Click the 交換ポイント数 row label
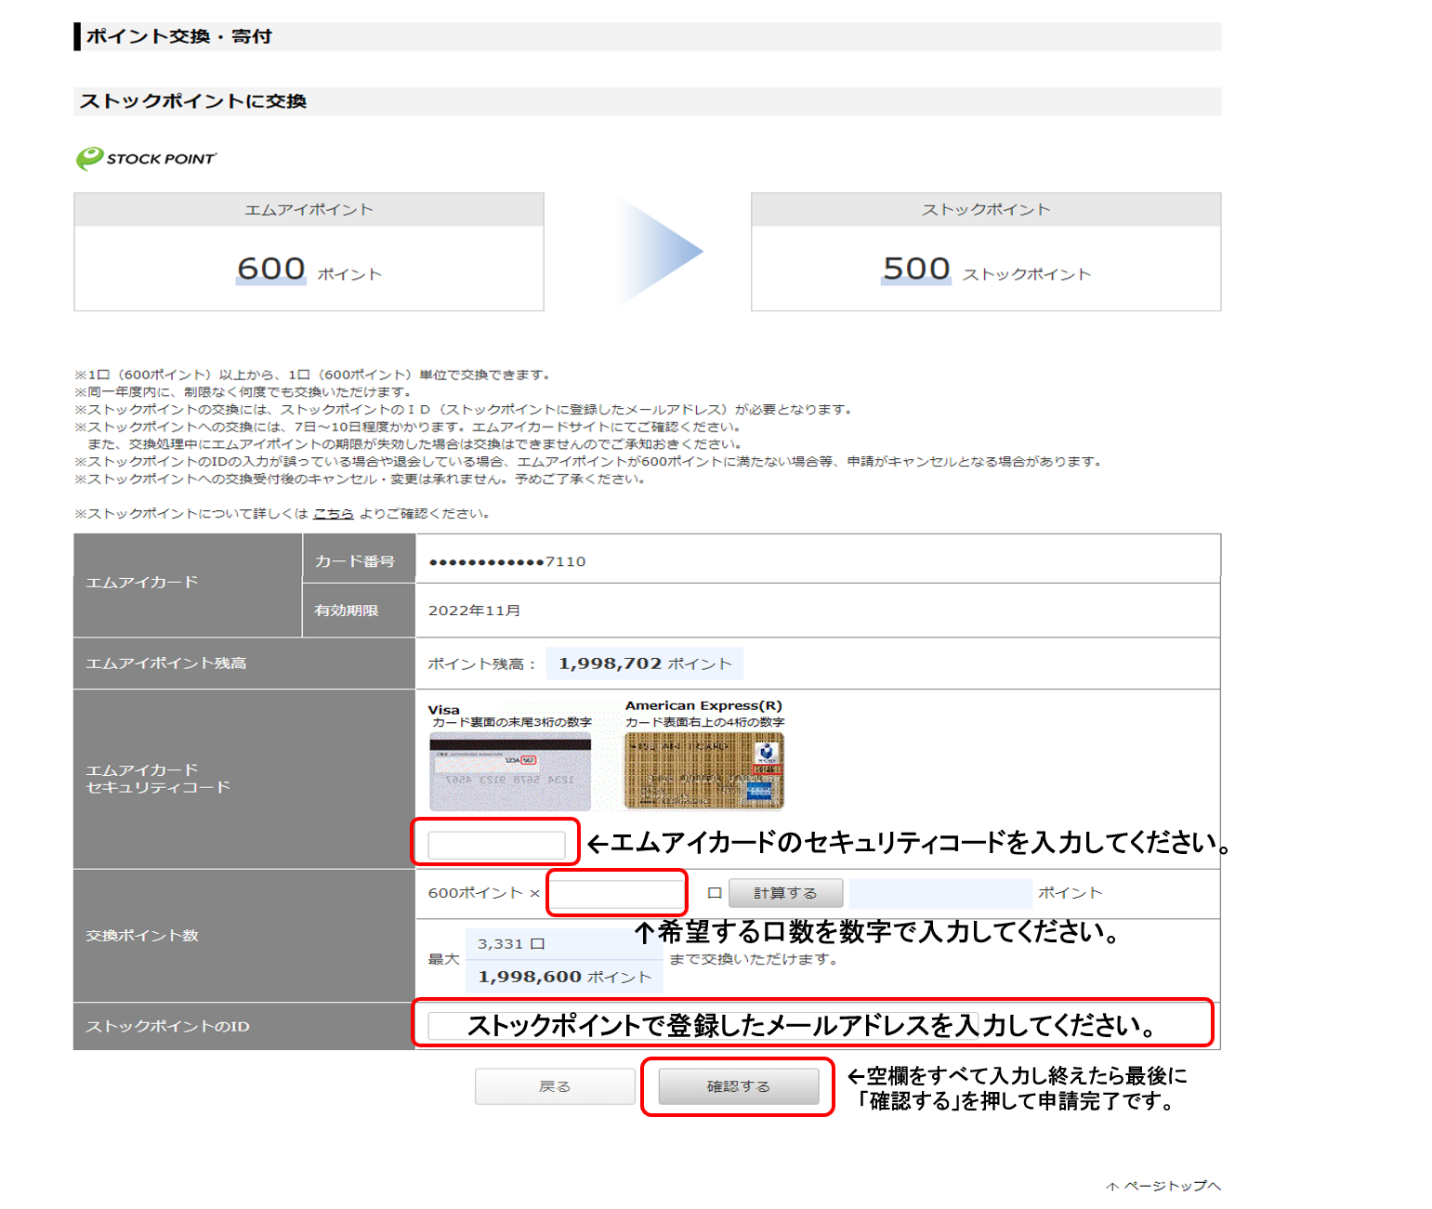 [x=244, y=936]
